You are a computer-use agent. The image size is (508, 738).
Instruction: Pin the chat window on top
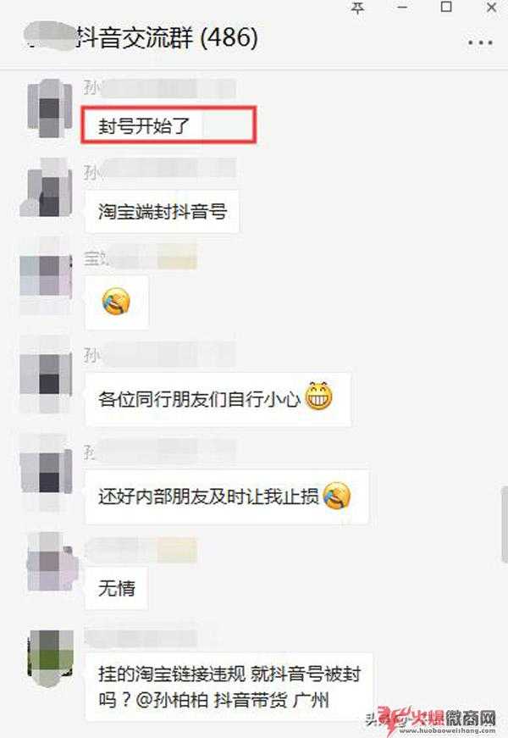coord(357,8)
